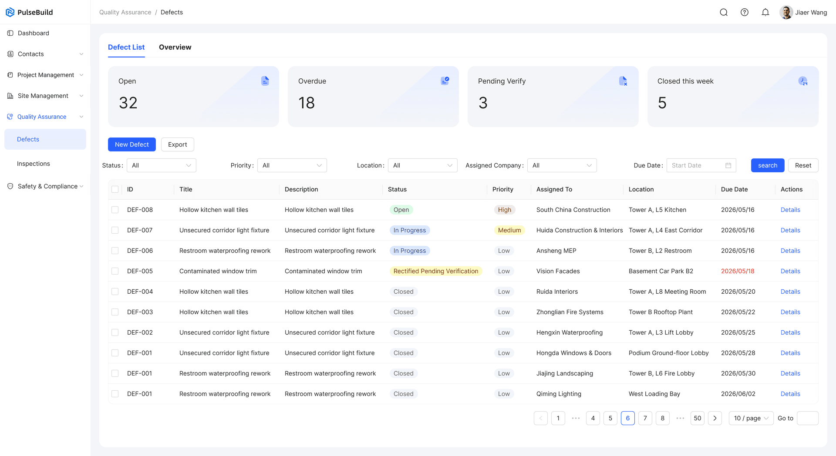Open the notifications bell icon
836x456 pixels.
(x=765, y=12)
